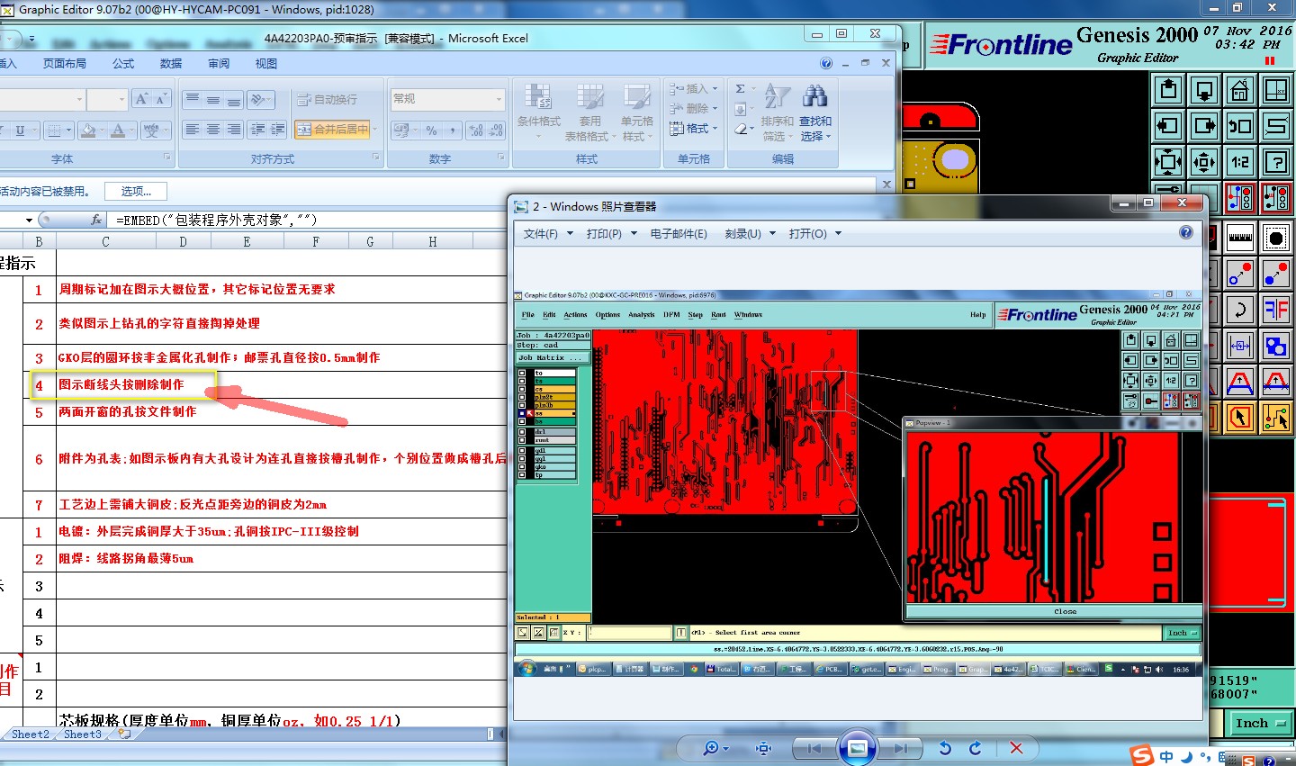Select cell '图示断线头按删除制作'
Viewport: 1296px width, 766px height.
point(121,384)
